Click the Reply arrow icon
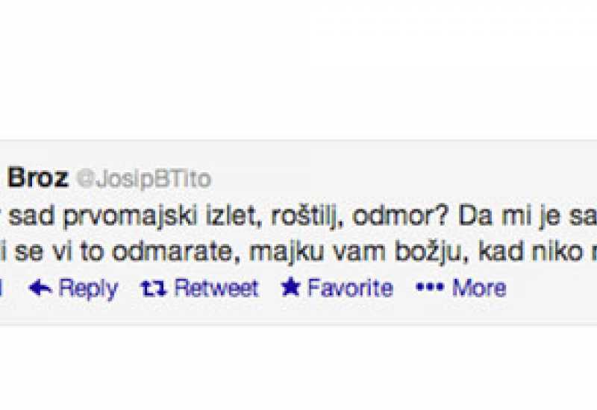Viewport: 597px width, 410px height. tap(40, 288)
